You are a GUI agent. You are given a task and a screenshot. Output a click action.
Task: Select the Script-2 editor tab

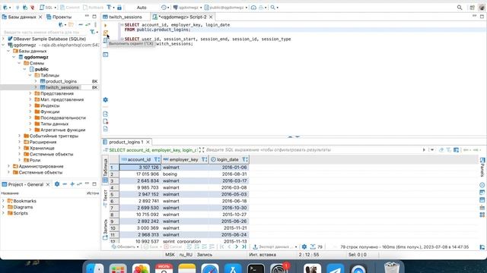[183, 17]
